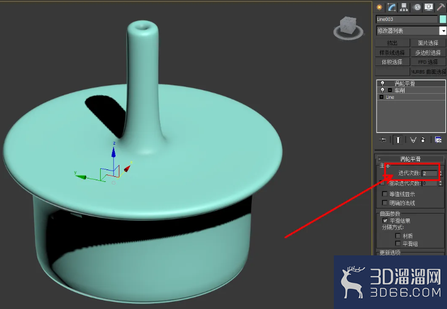This screenshot has width=447, height=309.
Task: Uncheck the 平滑结果 checkbox
Action: click(385, 220)
